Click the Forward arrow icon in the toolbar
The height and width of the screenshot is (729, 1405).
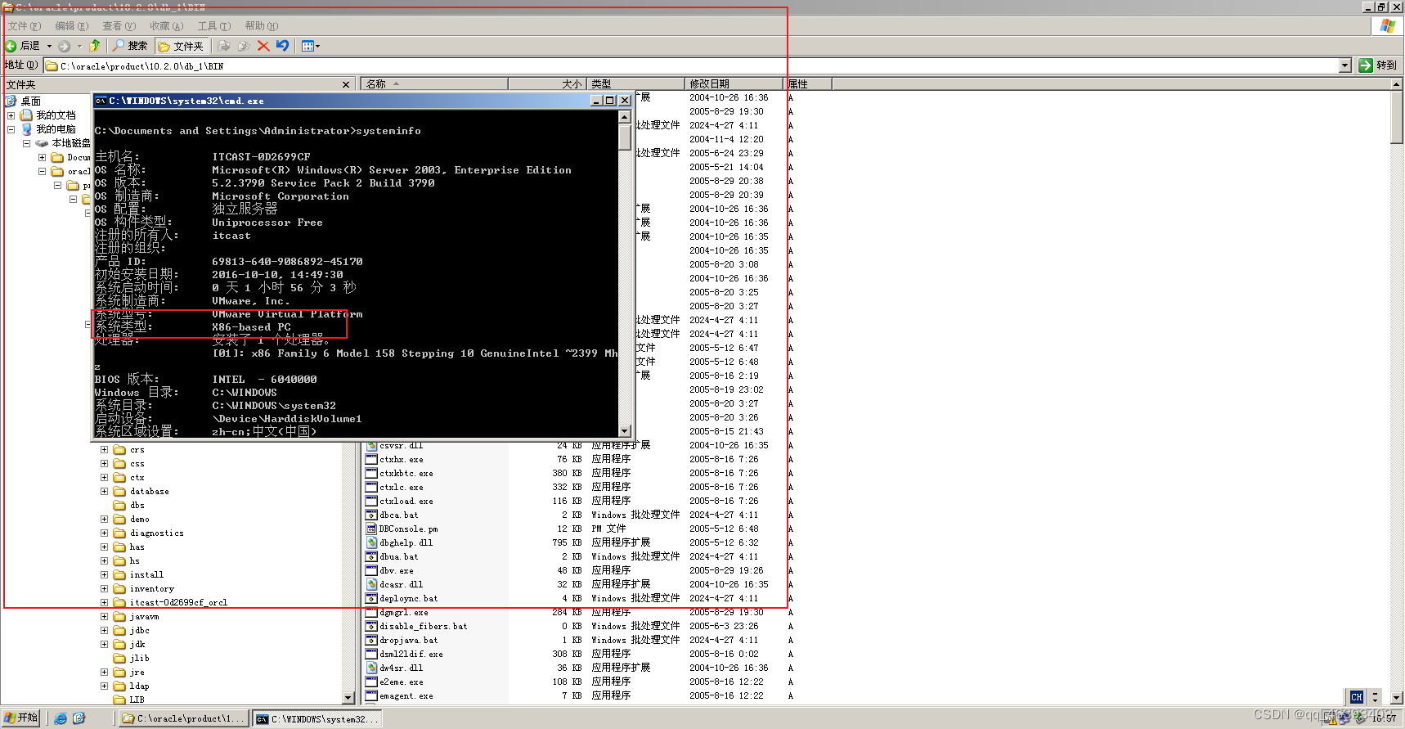click(64, 46)
